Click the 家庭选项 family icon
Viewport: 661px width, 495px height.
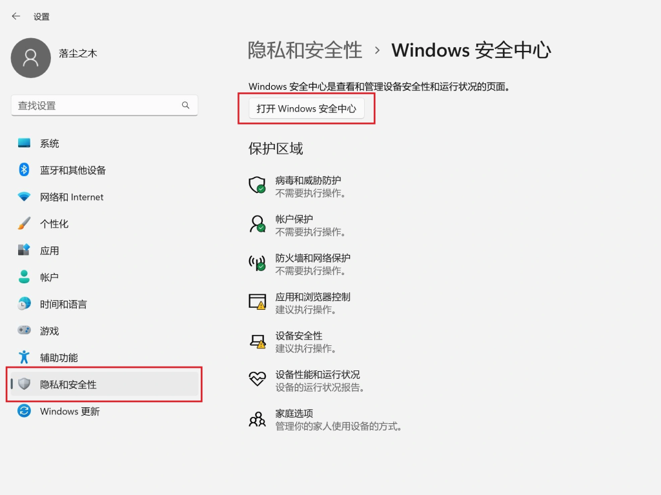tap(257, 419)
